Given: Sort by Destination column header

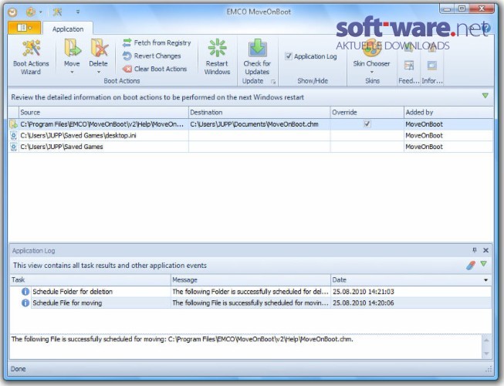Looking at the screenshot, I should (259, 113).
